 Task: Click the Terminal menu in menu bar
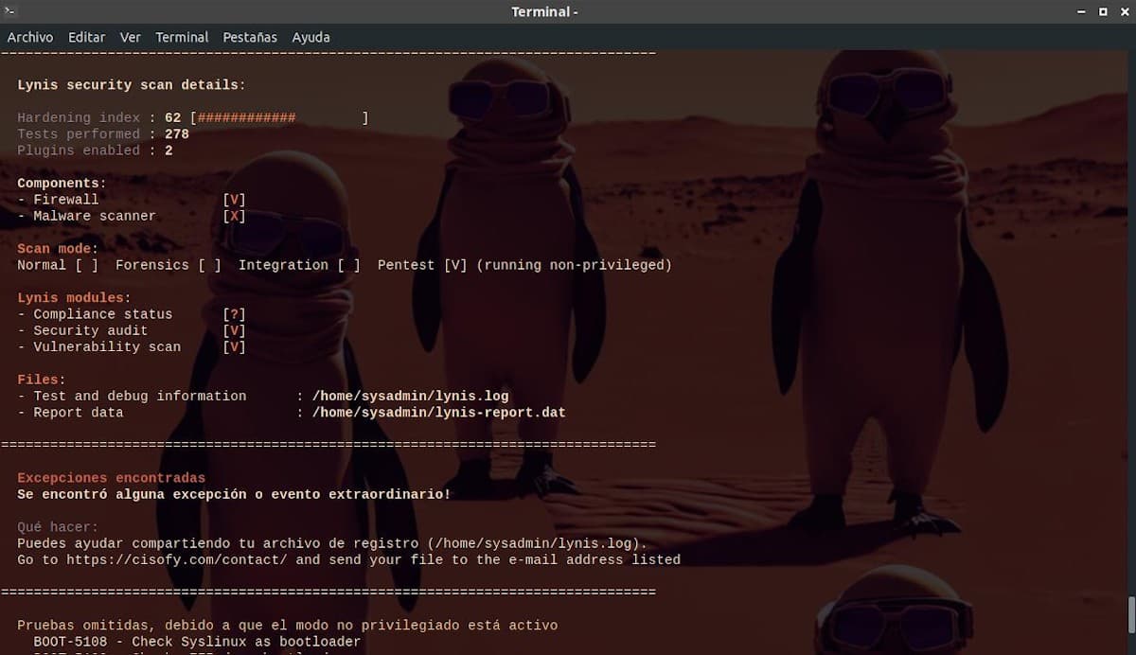182,37
